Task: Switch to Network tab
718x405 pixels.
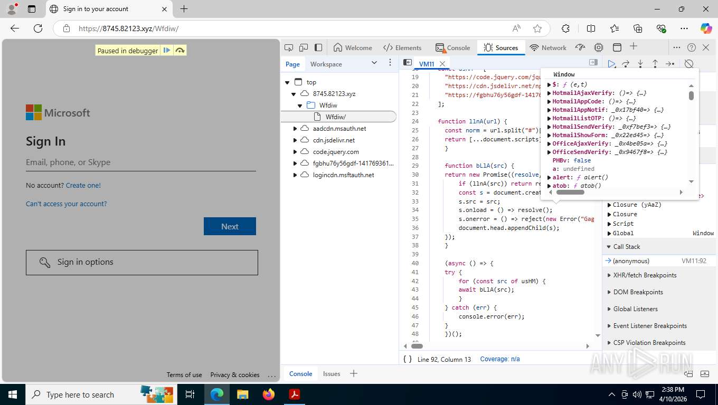Action: [x=548, y=47]
